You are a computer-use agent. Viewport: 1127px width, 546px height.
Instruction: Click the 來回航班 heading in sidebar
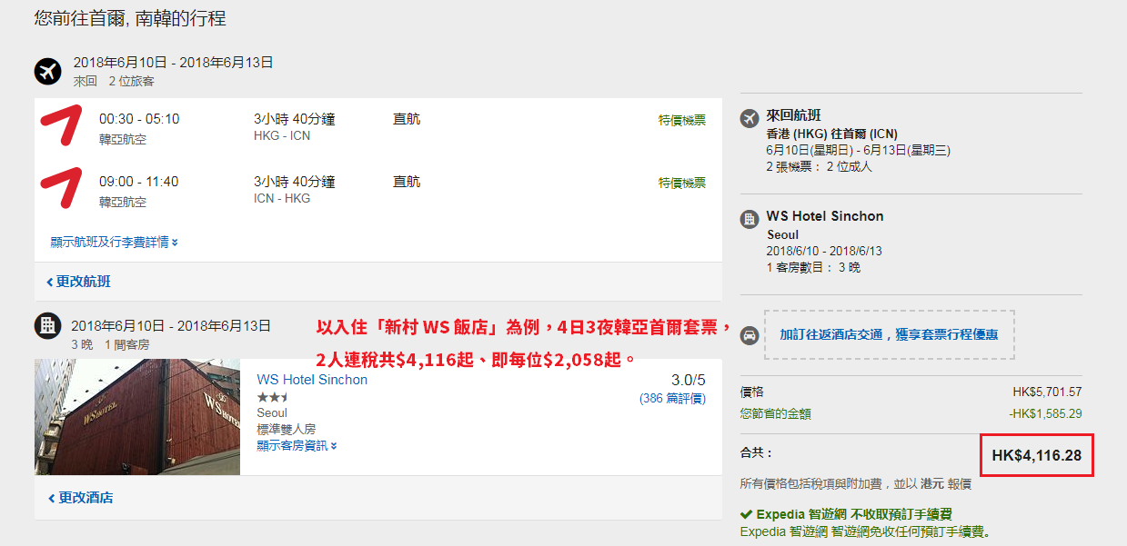[x=794, y=115]
